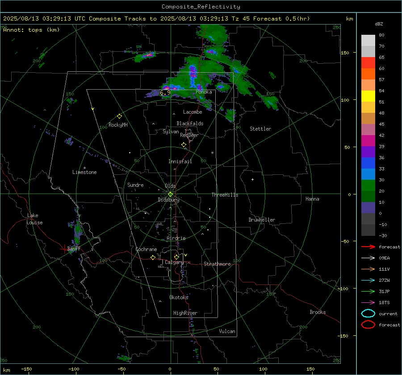Click the white plus marker west of Hanna
The width and height of the screenshot is (402, 375).
pos(252,179)
